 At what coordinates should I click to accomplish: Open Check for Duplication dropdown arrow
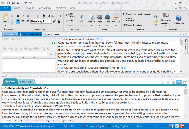click(152, 14)
